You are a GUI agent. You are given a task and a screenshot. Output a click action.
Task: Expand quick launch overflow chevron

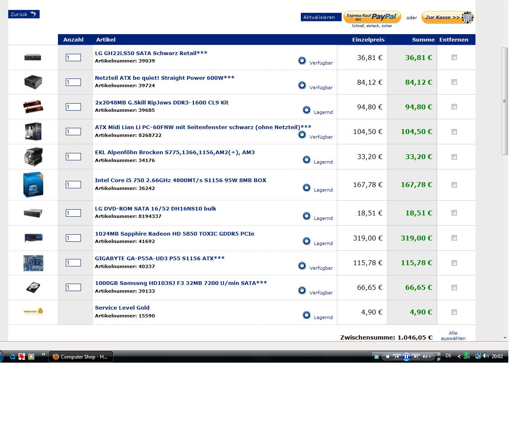tap(43, 354)
